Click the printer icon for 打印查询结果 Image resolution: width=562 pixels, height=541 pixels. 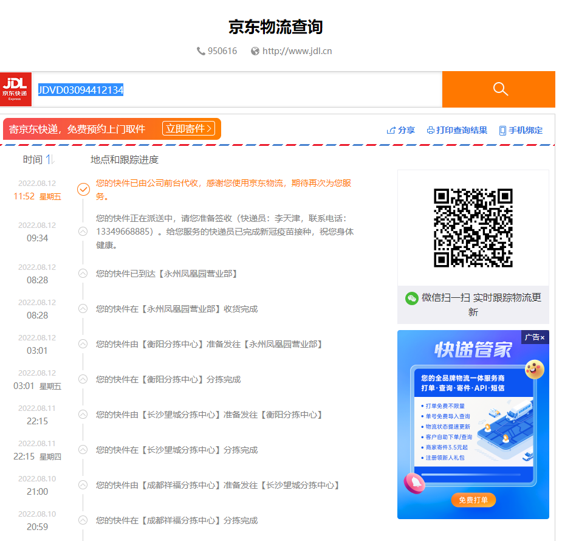click(x=430, y=131)
